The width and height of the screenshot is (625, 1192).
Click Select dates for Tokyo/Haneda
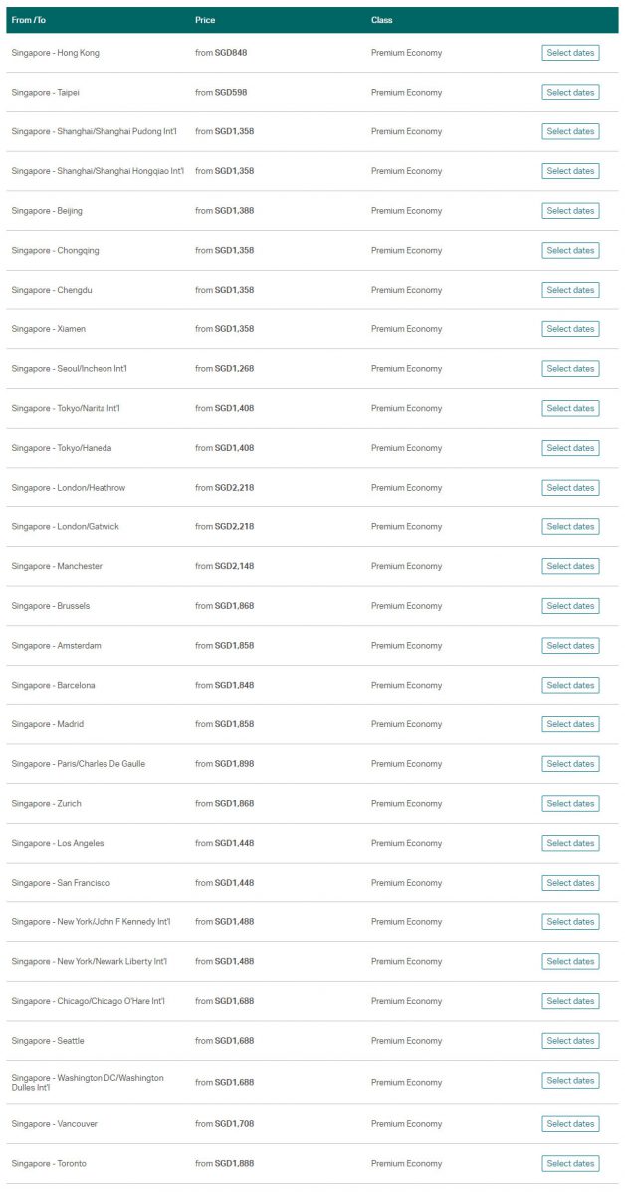coord(570,448)
